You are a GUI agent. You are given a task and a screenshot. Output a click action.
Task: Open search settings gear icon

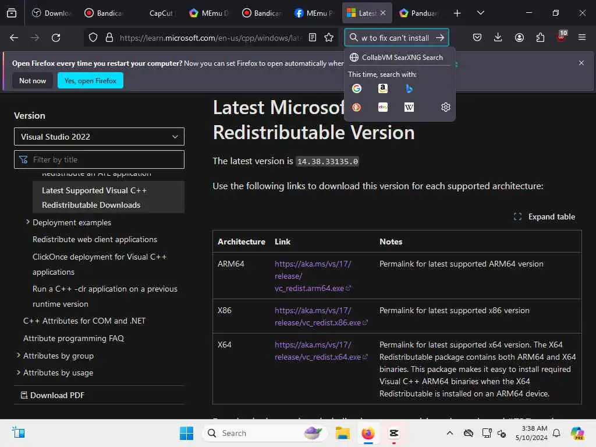click(446, 107)
